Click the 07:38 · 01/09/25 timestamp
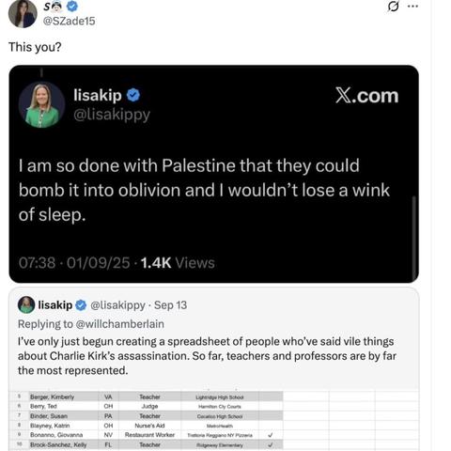The width and height of the screenshot is (451, 451). (74, 263)
